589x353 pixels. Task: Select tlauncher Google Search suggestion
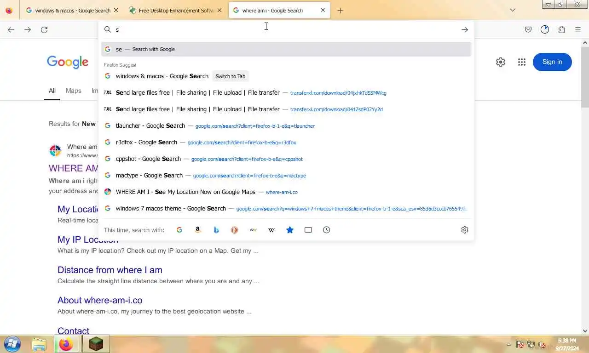pos(286,126)
